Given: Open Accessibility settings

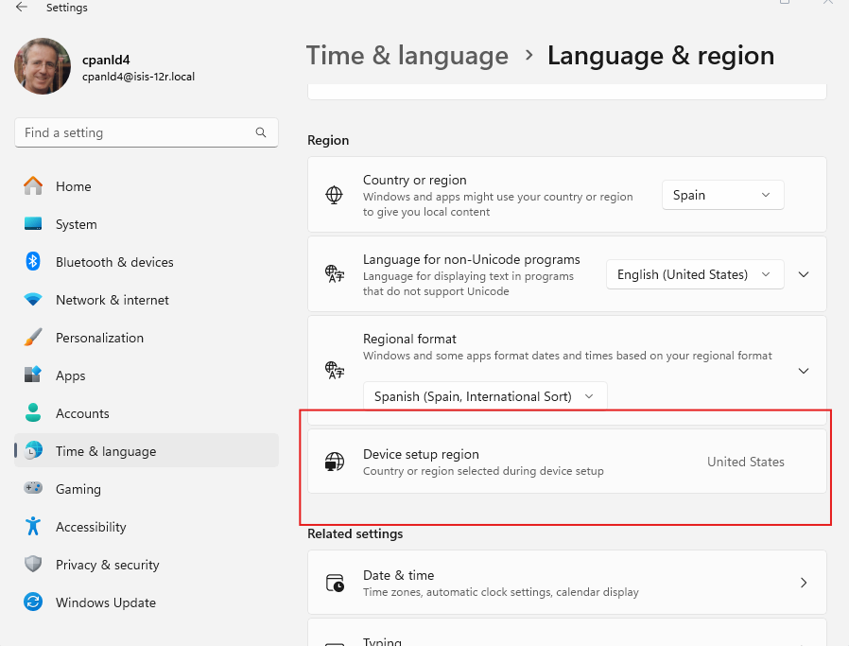Looking at the screenshot, I should (x=147, y=527).
